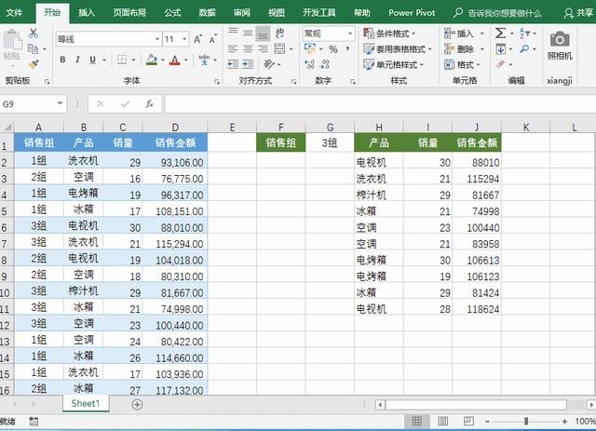Open the 文件 tab
The height and width of the screenshot is (431, 596).
tap(14, 12)
